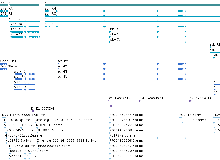Click DMG1-chrX.9.006.a.5prime label

(24, 115)
